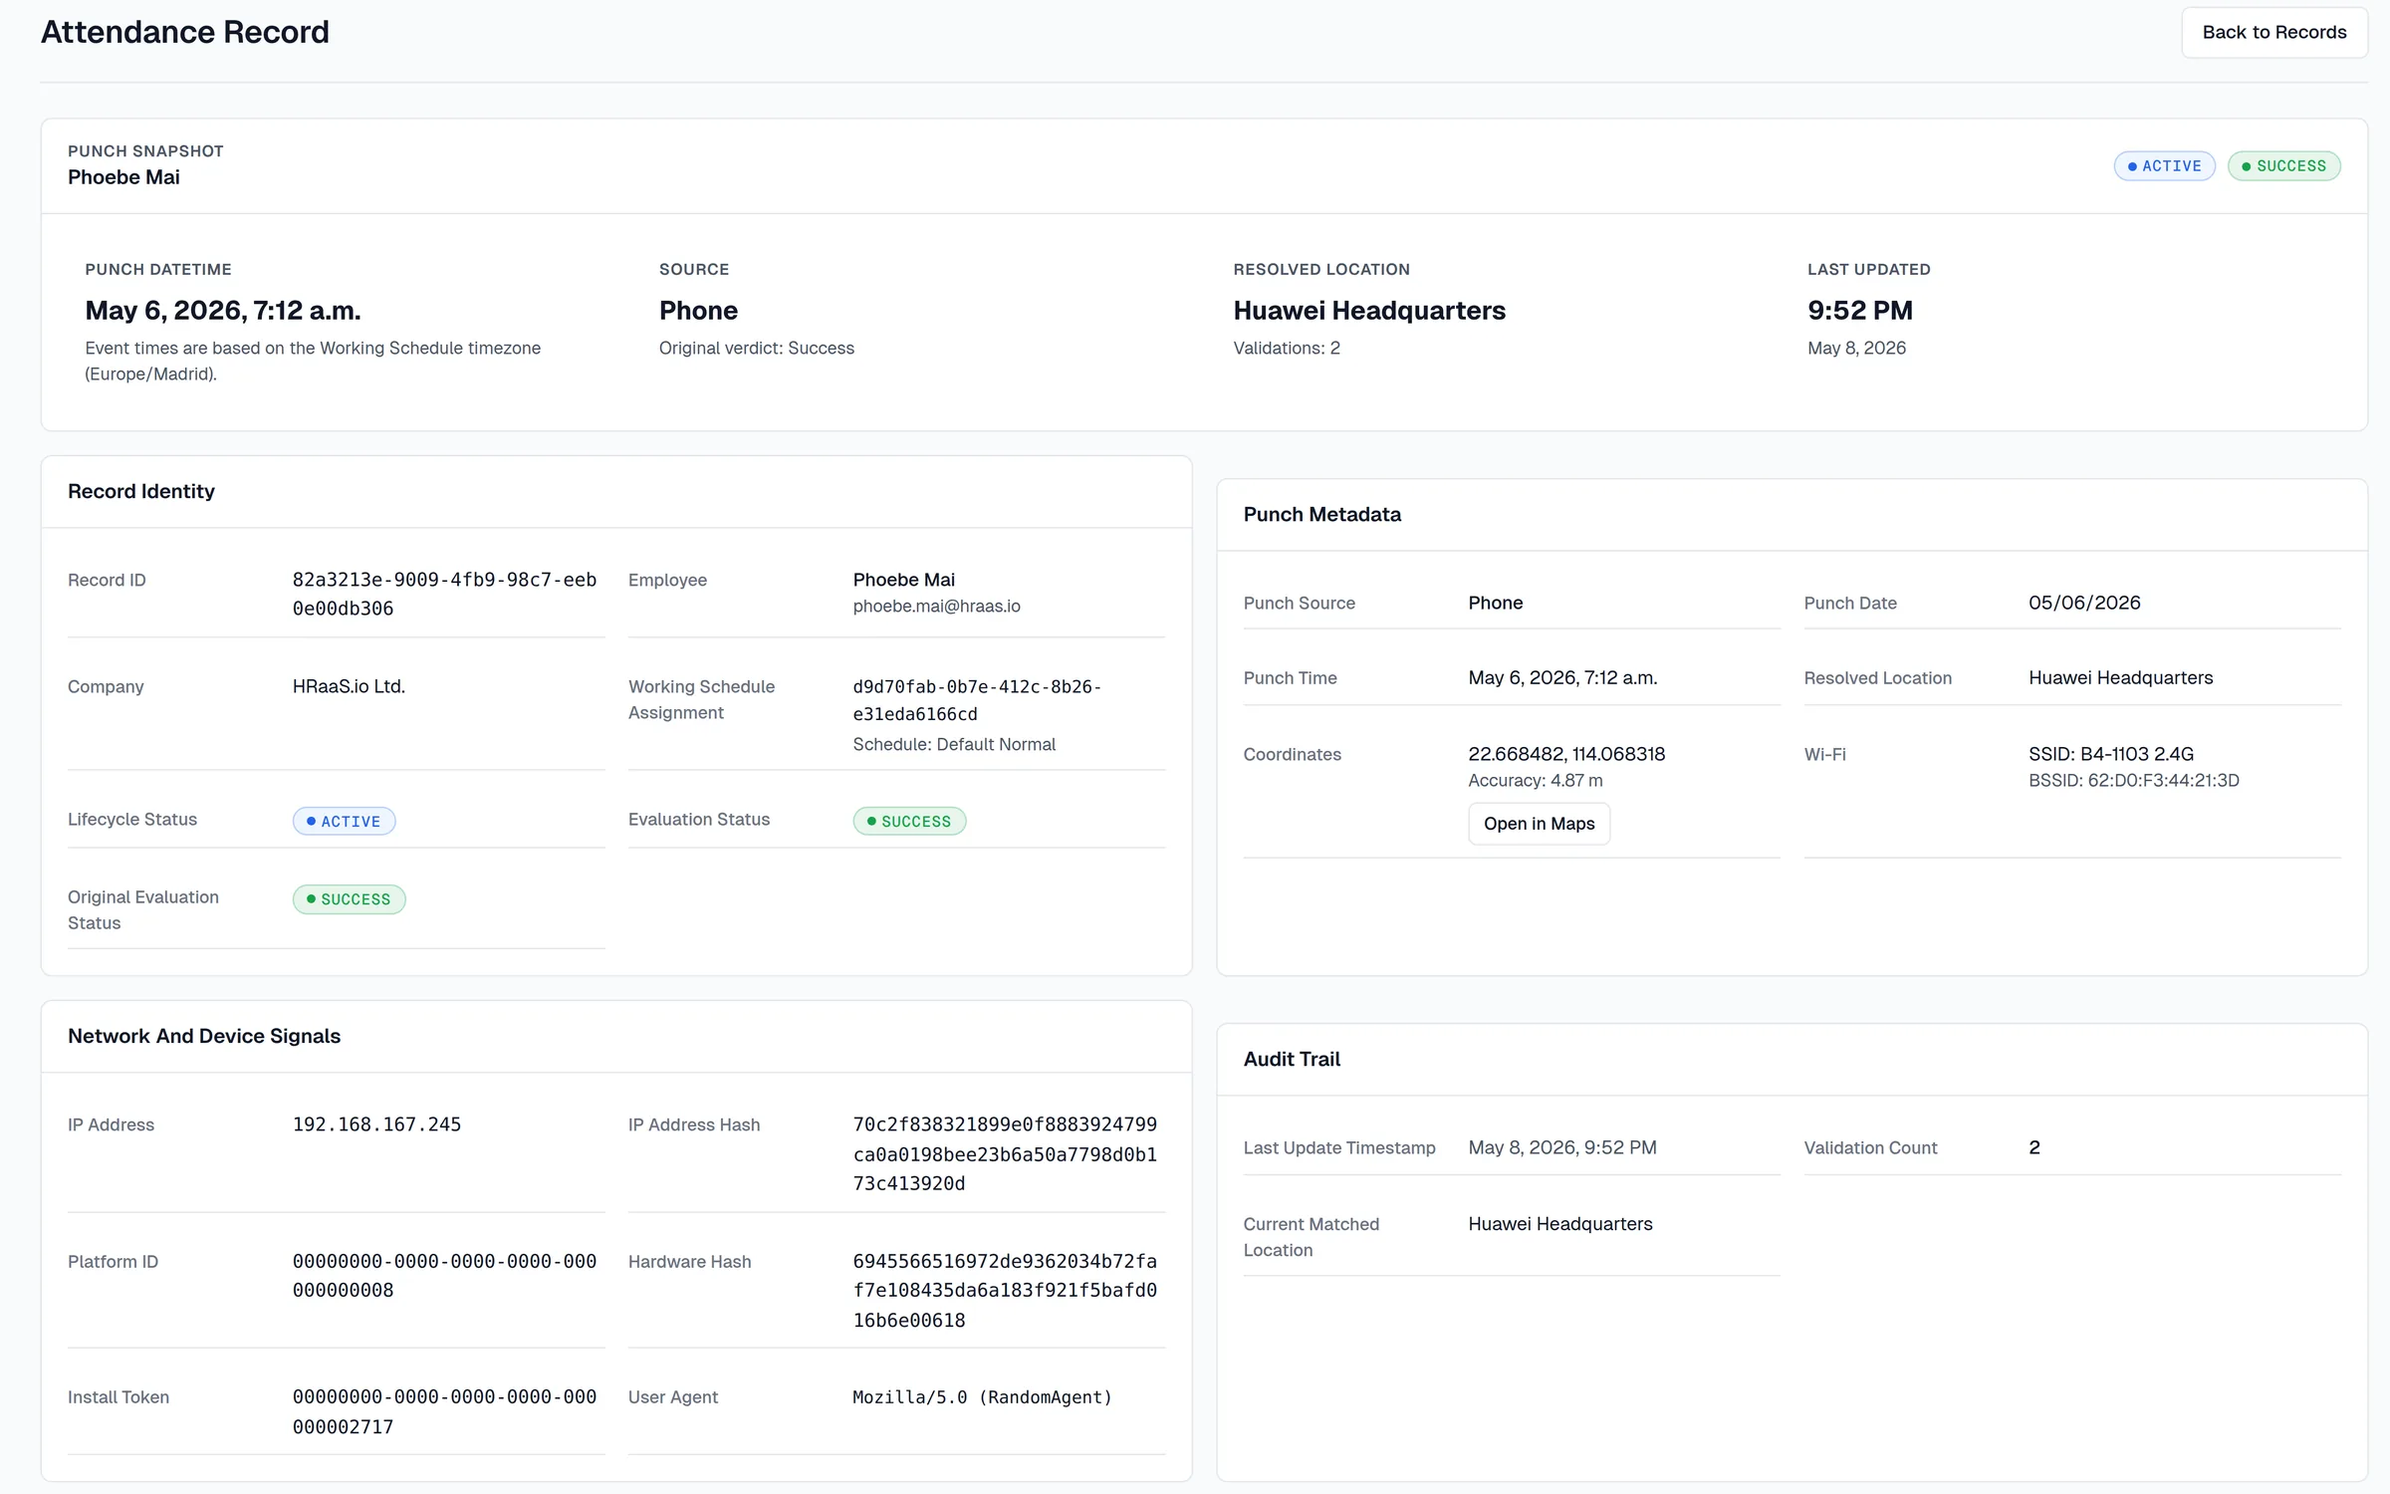Screen dimensions: 2390x1494
Task: Click the Original Evaluation Status SUCCESS badge
Action: click(x=349, y=899)
